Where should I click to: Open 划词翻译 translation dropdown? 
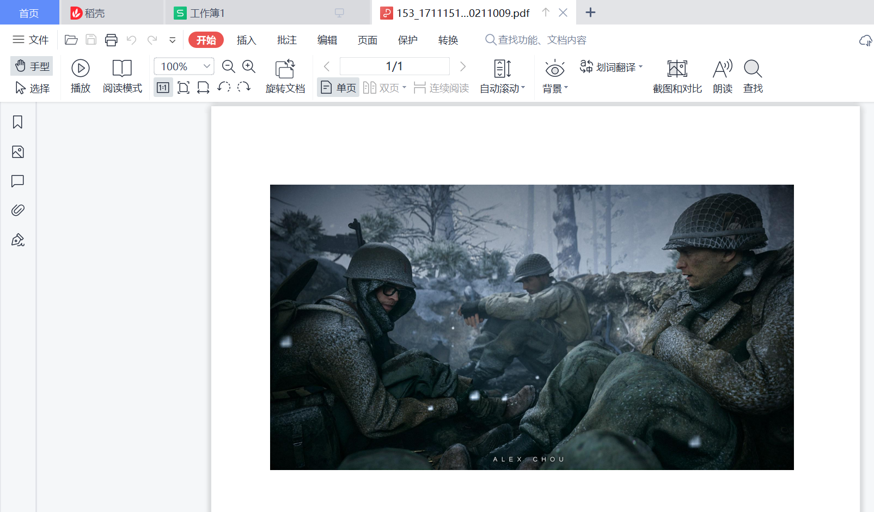pos(611,66)
